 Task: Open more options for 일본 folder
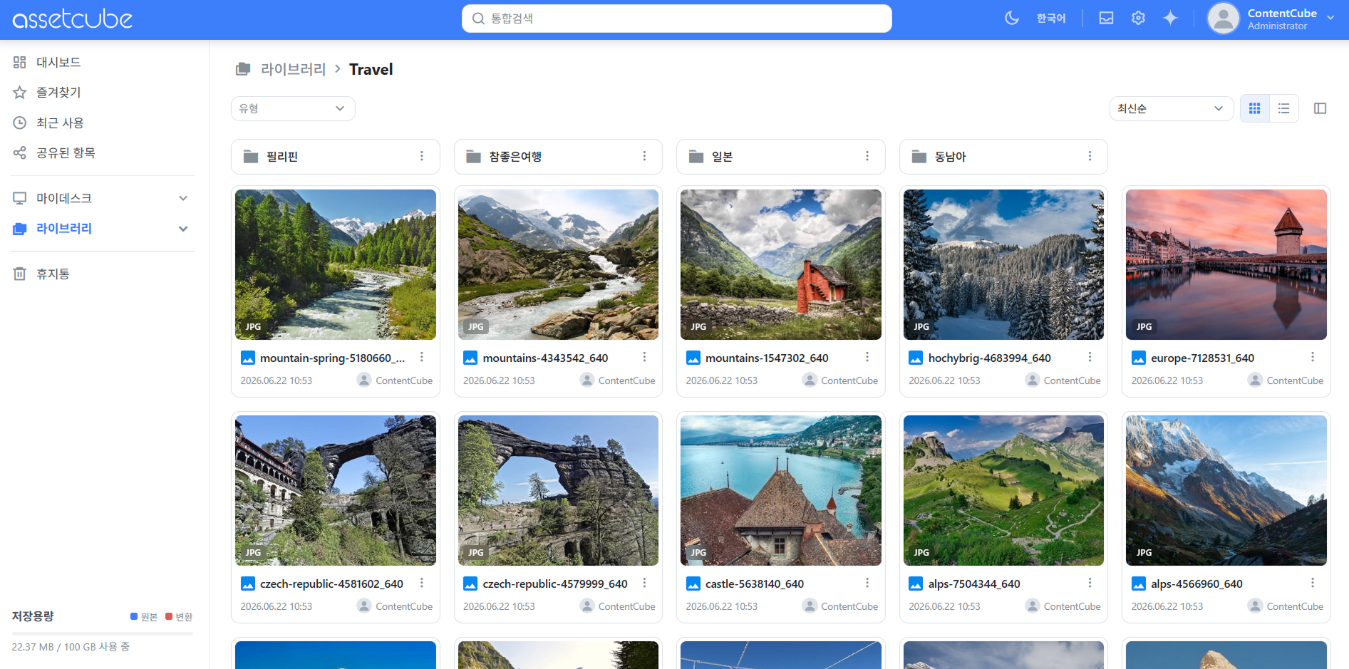[867, 156]
